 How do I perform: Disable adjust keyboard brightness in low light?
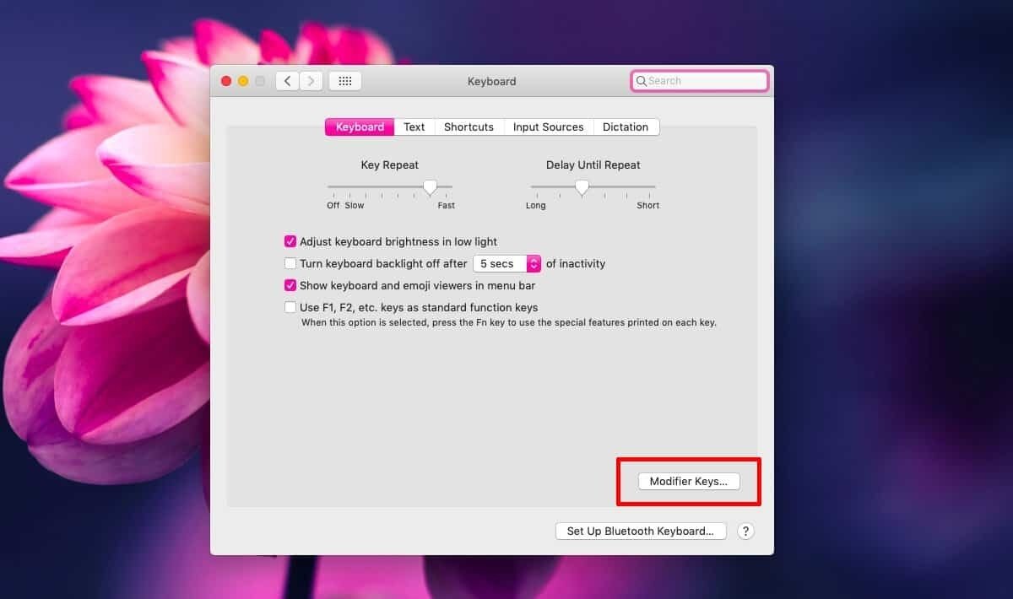click(290, 241)
